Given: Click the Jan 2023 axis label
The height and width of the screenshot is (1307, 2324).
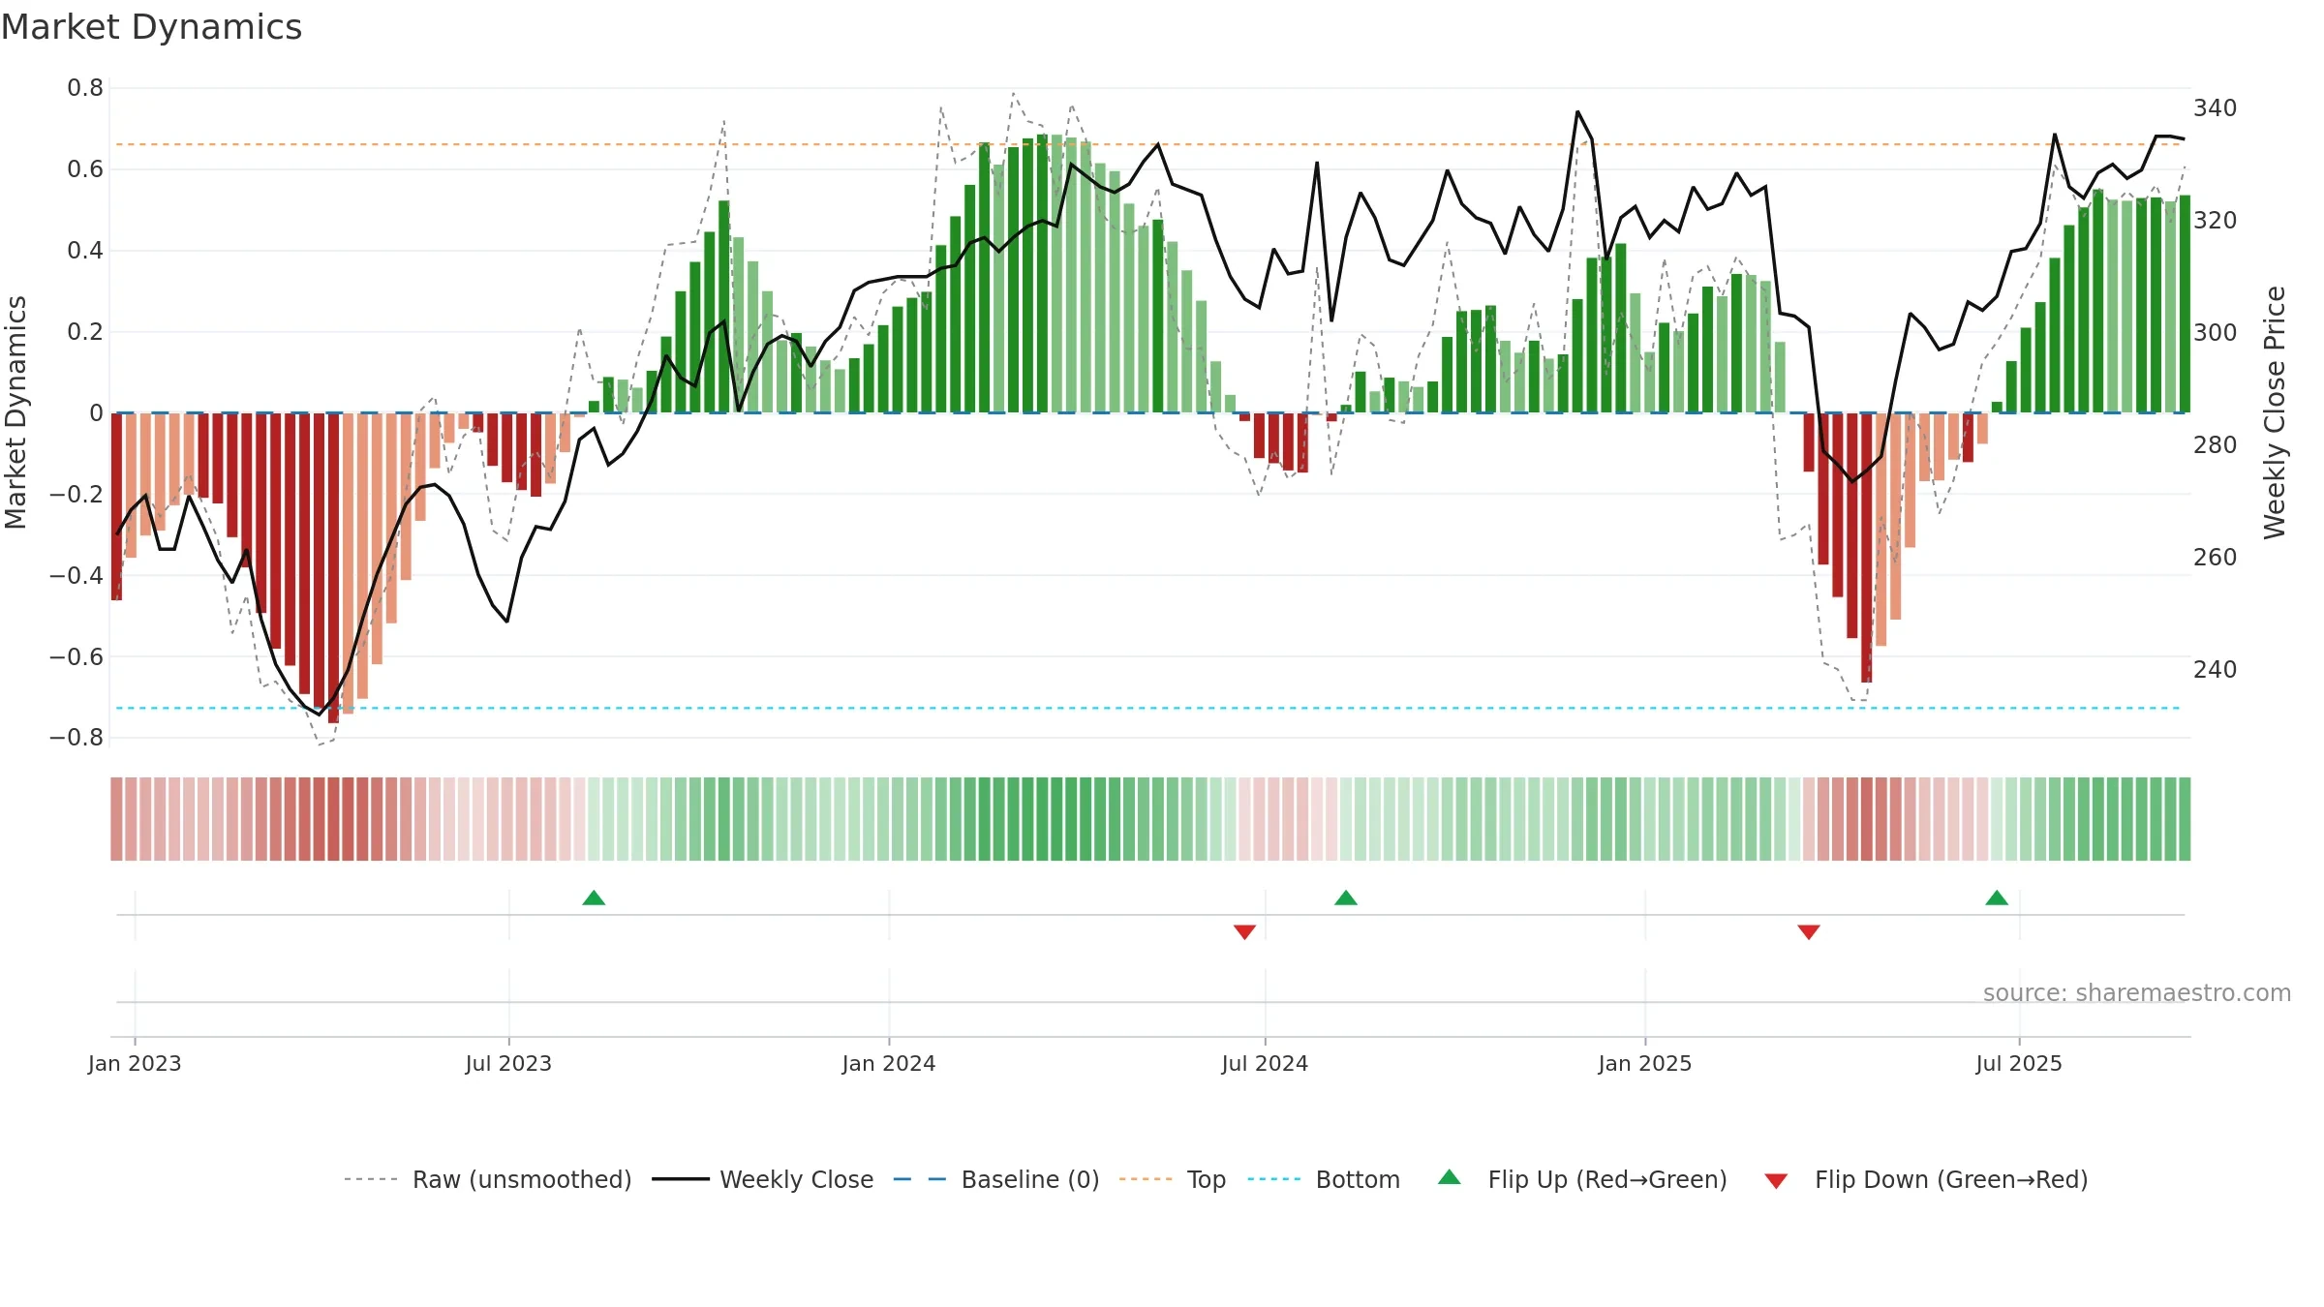Looking at the screenshot, I should click(x=135, y=1063).
